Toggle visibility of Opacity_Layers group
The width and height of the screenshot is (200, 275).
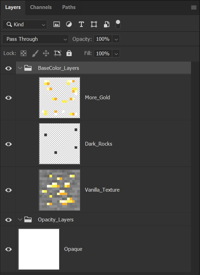(x=8, y=220)
